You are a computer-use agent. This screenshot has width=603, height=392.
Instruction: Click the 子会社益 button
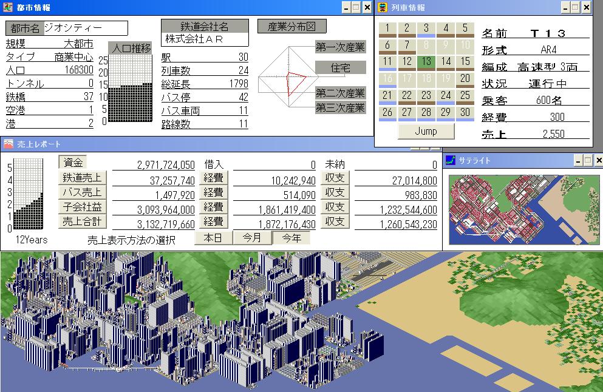click(83, 207)
